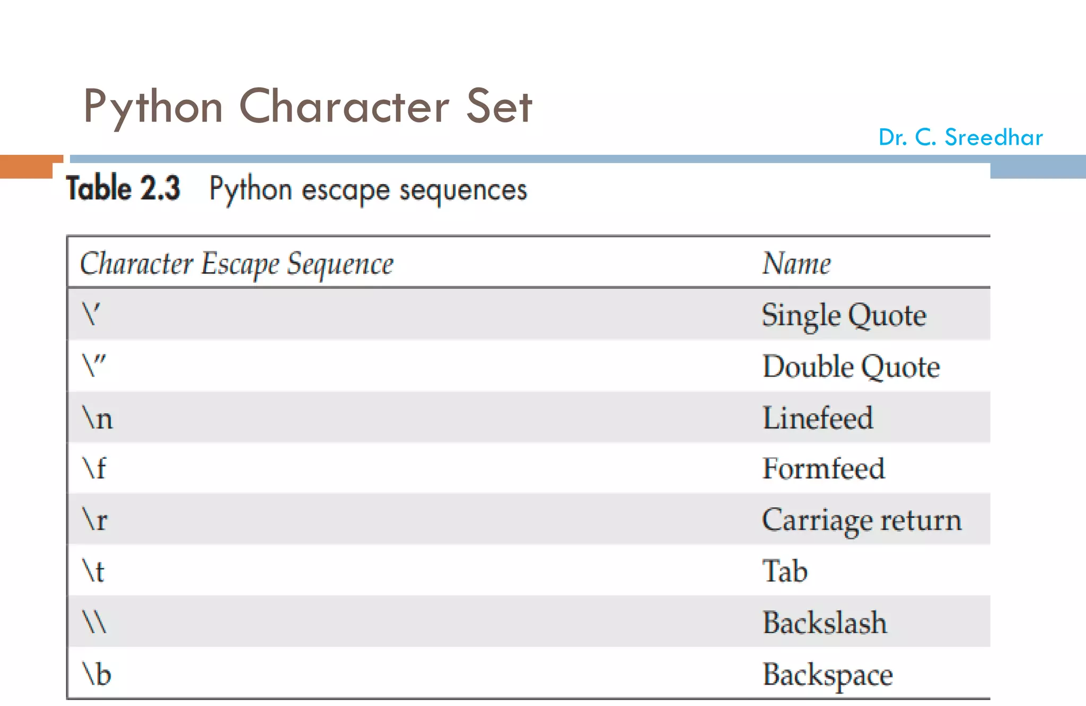Click the Backspace name cell

tap(828, 675)
